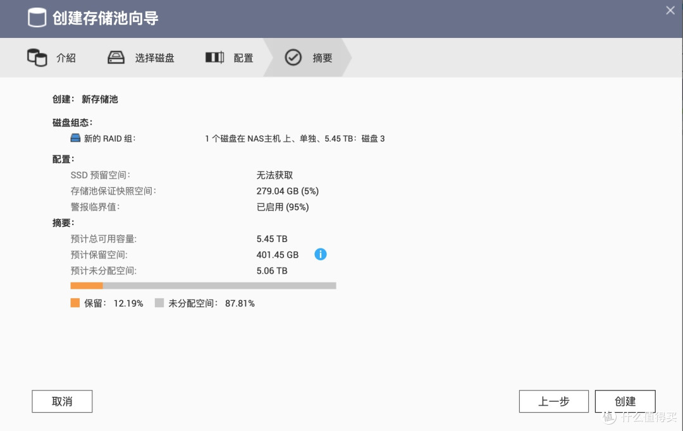This screenshot has height=431, width=683.
Task: Click the orange 保留 legend swatch
Action: [74, 303]
